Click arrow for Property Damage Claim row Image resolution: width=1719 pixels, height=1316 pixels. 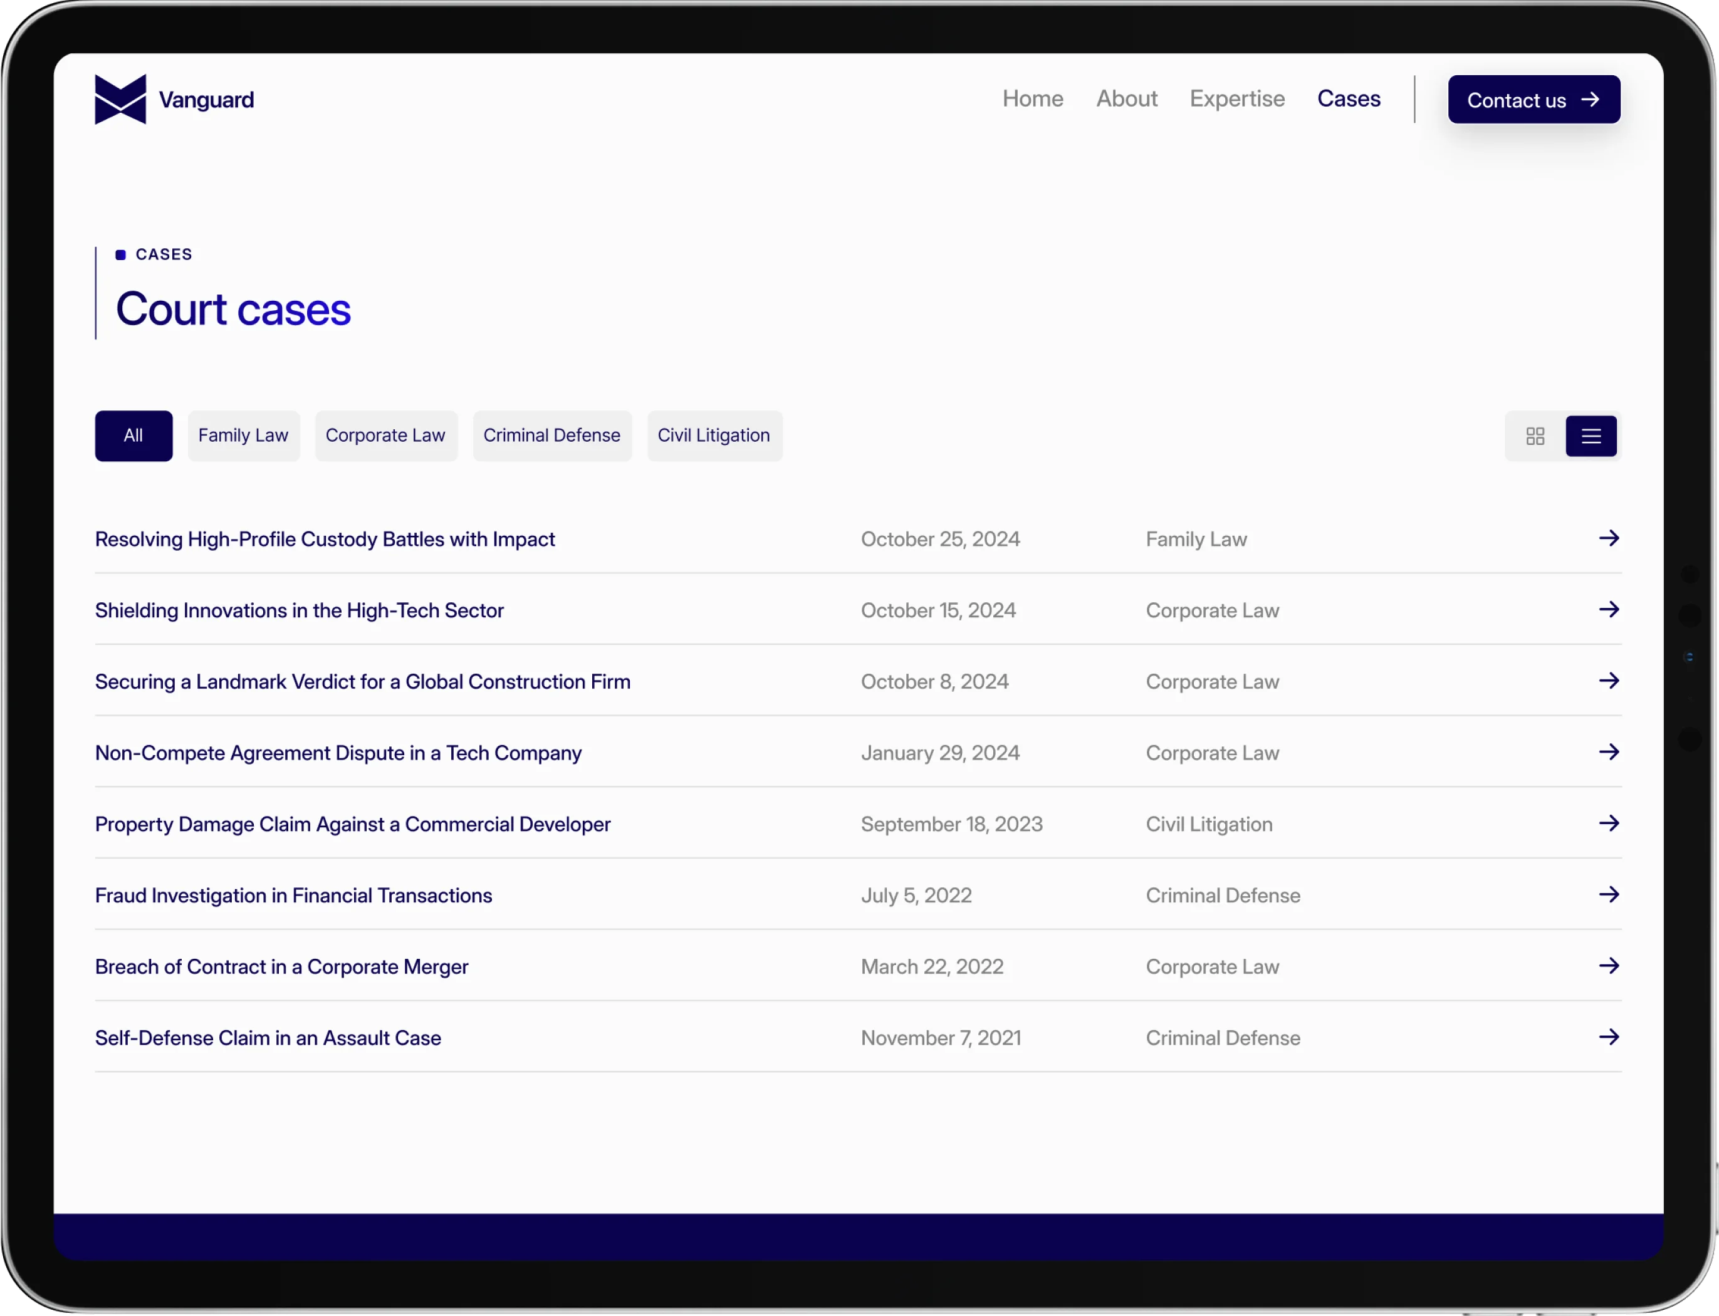[x=1609, y=823]
